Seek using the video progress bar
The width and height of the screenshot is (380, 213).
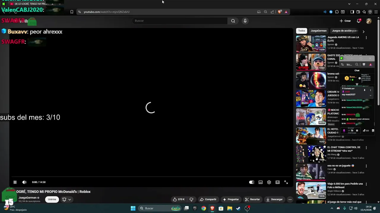tap(150, 177)
